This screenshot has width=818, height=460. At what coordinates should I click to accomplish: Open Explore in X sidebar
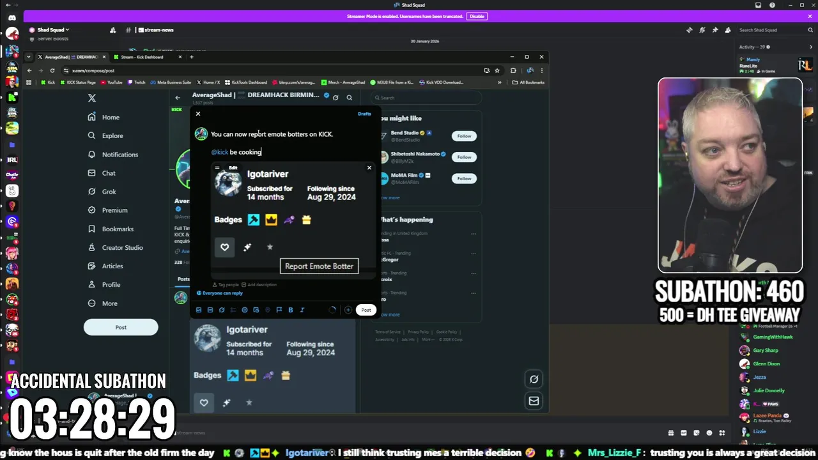coord(105,135)
